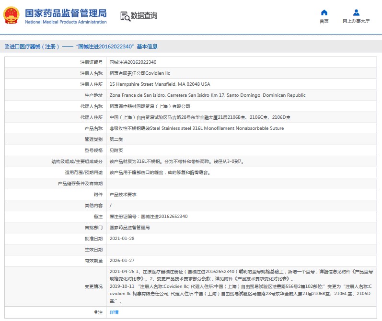Open the 首页 navigation label
The width and height of the screenshot is (382, 321).
[x=324, y=21]
